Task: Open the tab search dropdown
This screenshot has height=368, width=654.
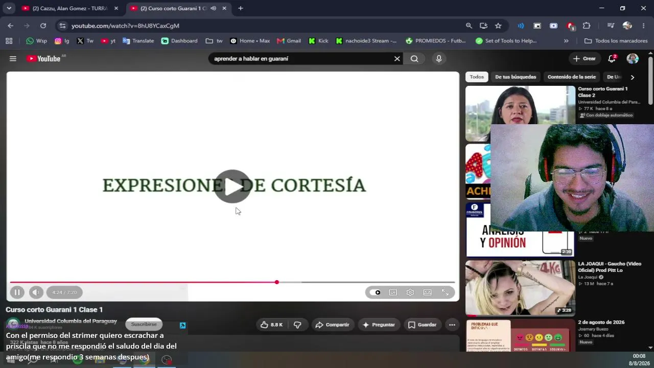Action: (9, 8)
